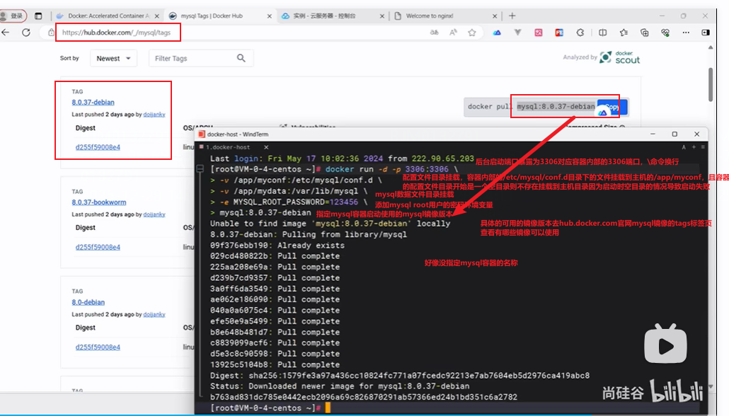Click the Digest sha256 line in terminal
The height and width of the screenshot is (416, 729).
[x=400, y=376]
